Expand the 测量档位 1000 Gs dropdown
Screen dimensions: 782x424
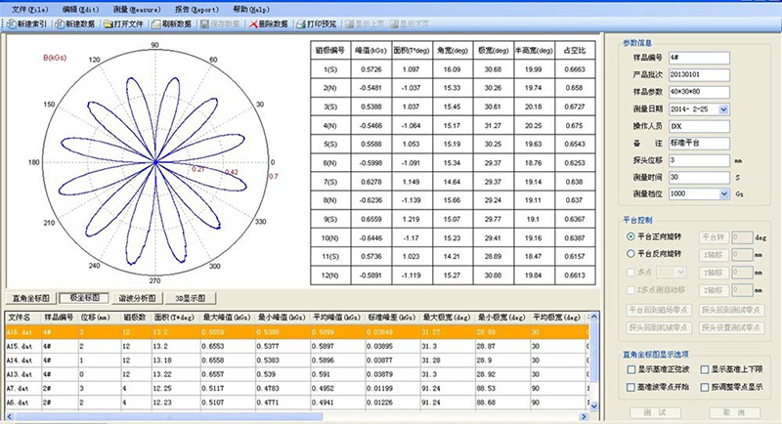pos(724,193)
